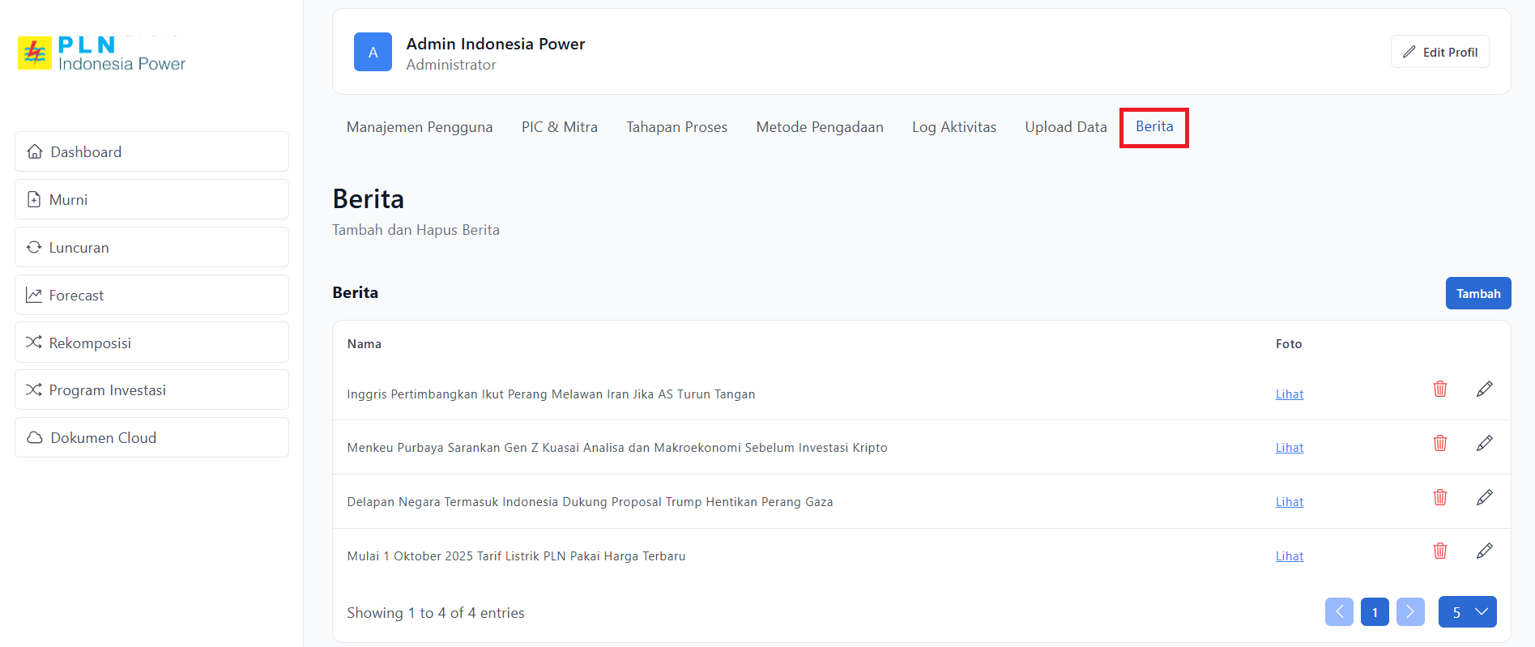Delete the Inggris Pertimbangkan news entry
This screenshot has height=647, width=1535.
1439,389
